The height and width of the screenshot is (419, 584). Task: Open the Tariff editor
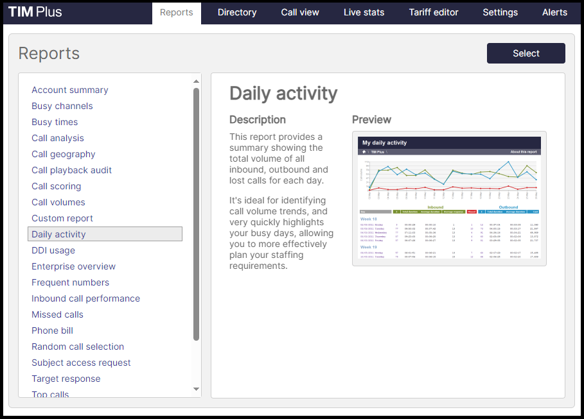[x=433, y=12]
